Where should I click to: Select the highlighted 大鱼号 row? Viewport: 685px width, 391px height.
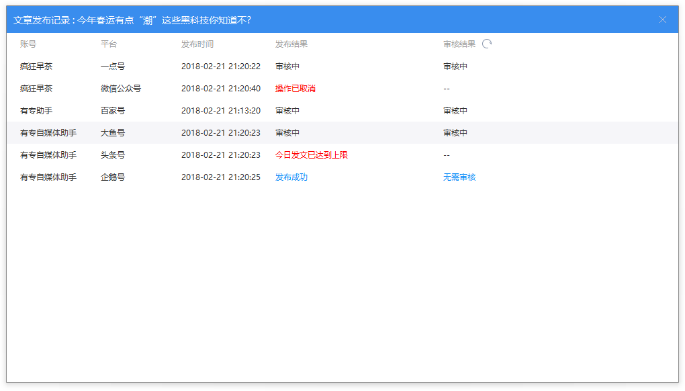pos(113,133)
